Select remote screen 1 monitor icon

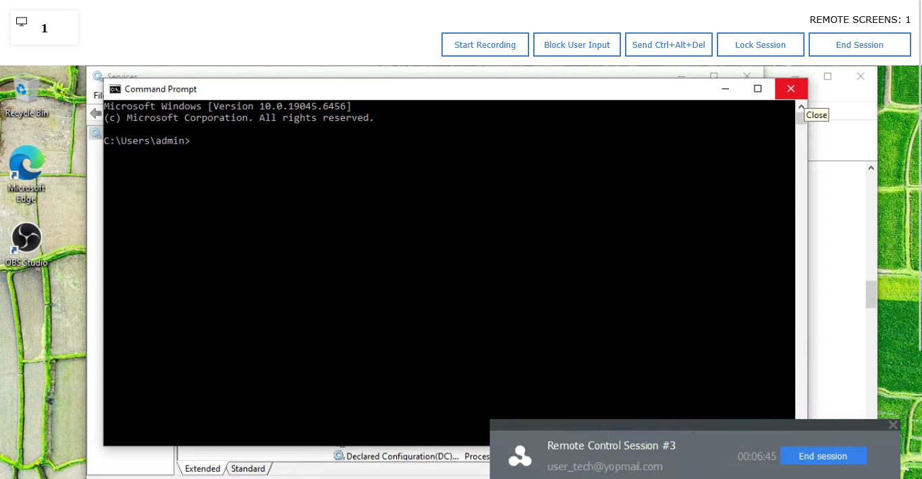click(22, 22)
